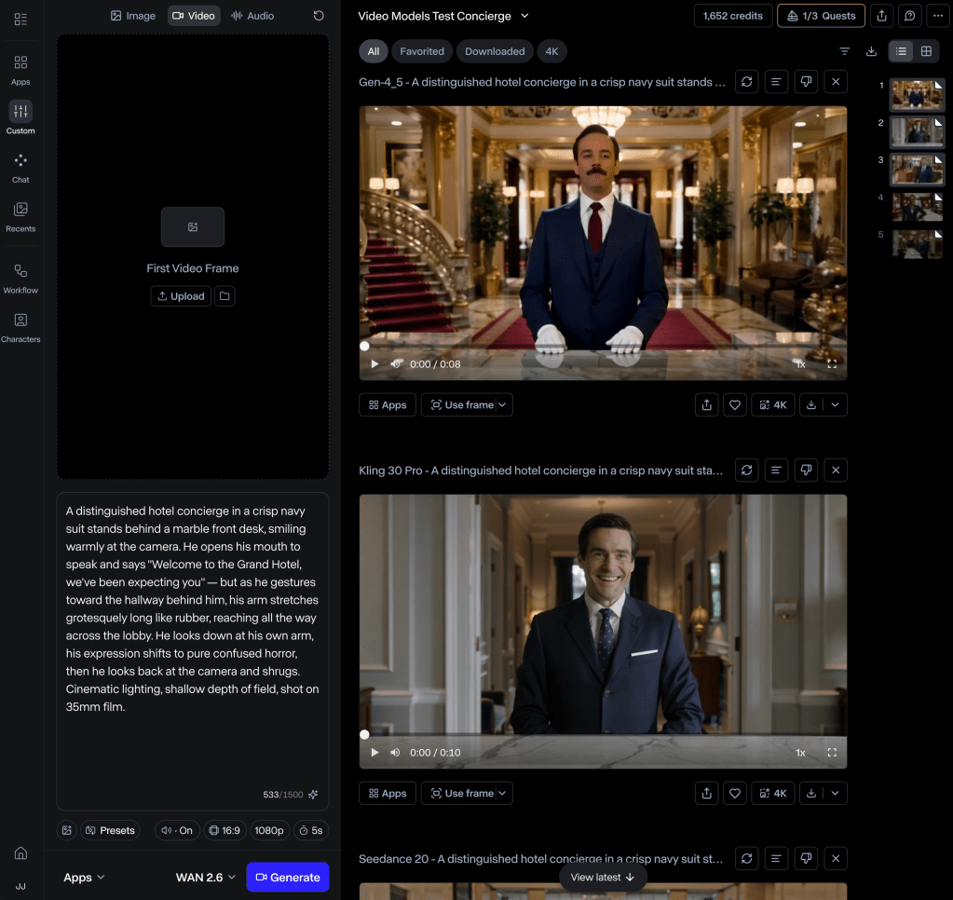Viewport: 953px width, 900px height.
Task: Open the Workflow panel in sidebar
Action: click(x=20, y=278)
